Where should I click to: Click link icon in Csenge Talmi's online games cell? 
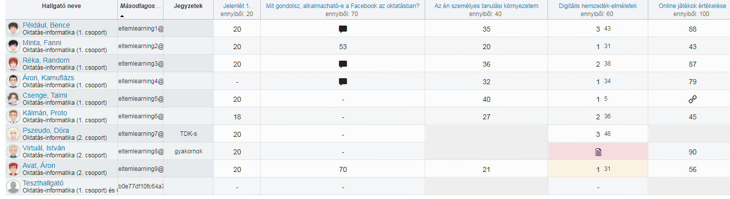pos(693,99)
